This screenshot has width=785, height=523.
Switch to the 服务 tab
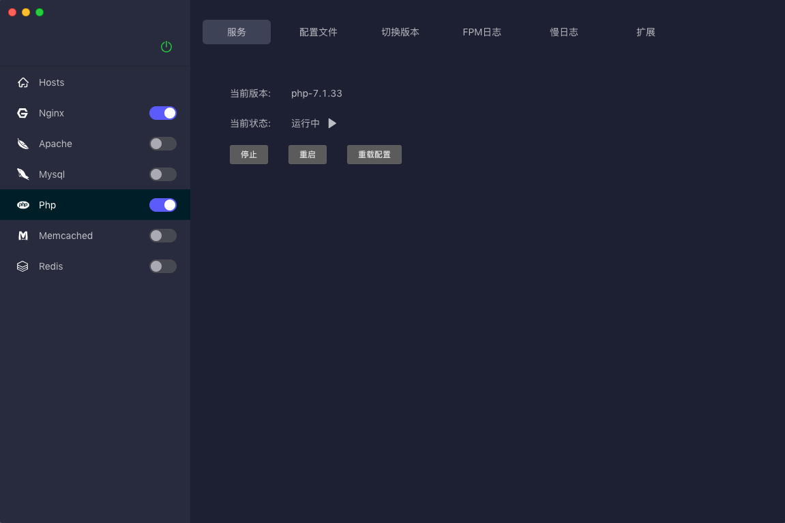pyautogui.click(x=237, y=32)
